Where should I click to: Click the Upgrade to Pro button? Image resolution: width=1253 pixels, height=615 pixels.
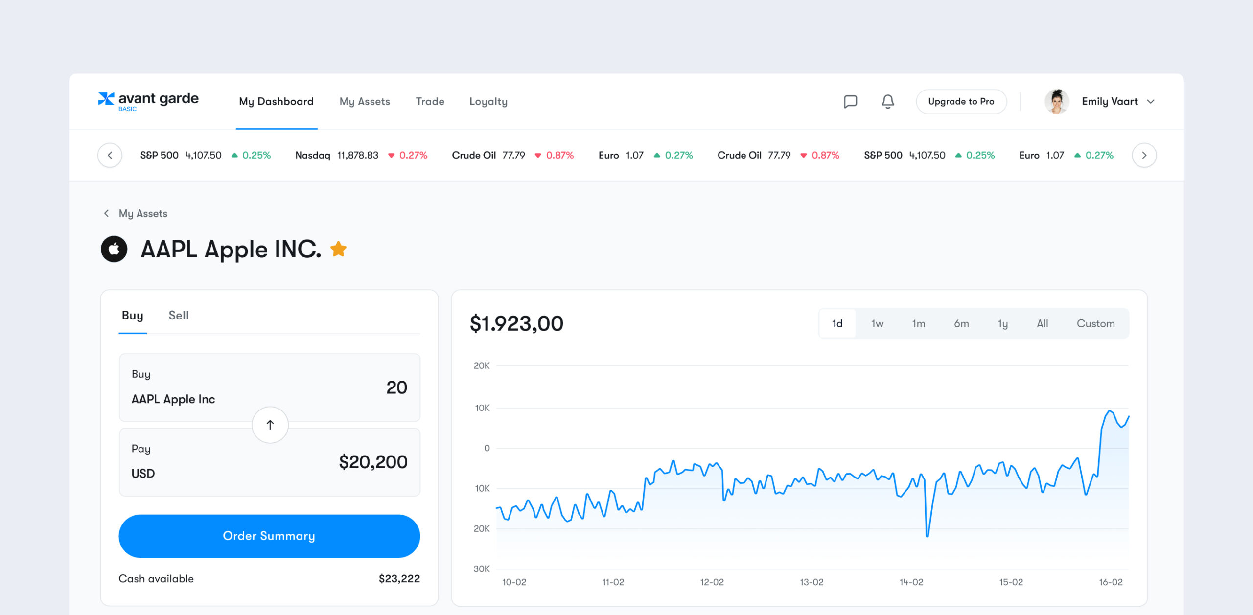click(x=961, y=101)
